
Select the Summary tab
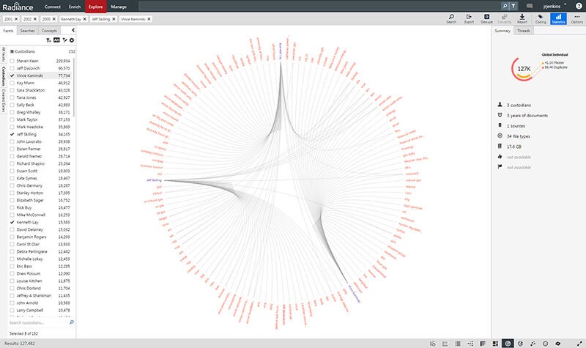click(502, 31)
